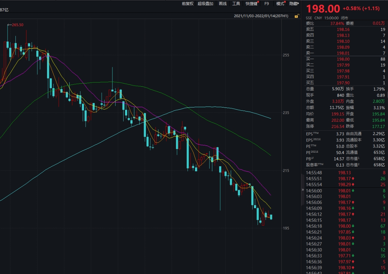The width and height of the screenshot is (388, 274).
Task: Select the 卖一 ask row price
Action: [343, 53]
